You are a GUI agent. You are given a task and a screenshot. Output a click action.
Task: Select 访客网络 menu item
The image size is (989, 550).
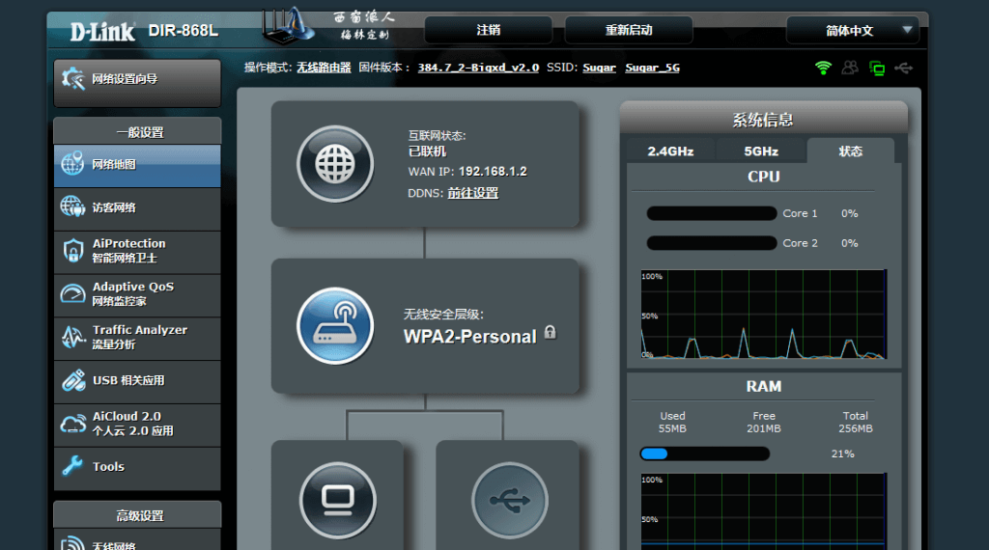[137, 207]
